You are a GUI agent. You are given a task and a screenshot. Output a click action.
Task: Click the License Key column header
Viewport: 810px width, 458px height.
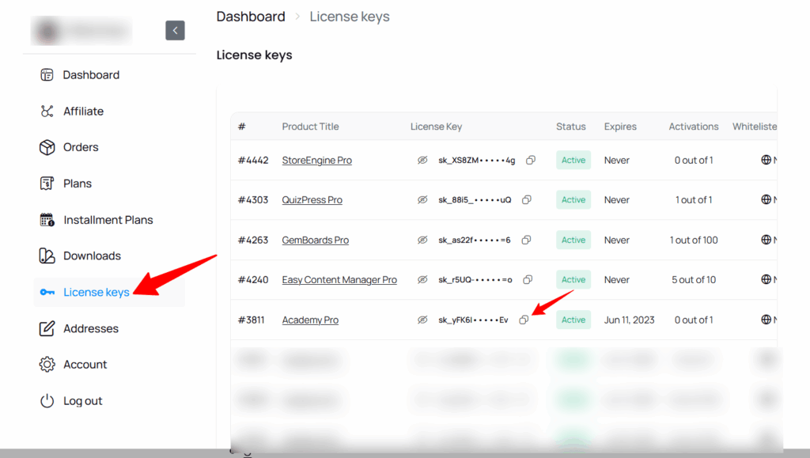coord(436,127)
